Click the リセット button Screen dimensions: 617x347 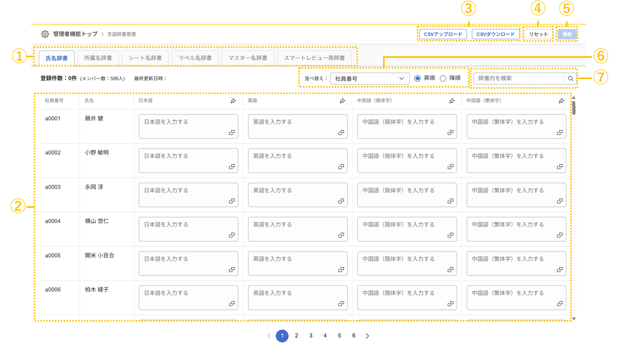pyautogui.click(x=538, y=33)
